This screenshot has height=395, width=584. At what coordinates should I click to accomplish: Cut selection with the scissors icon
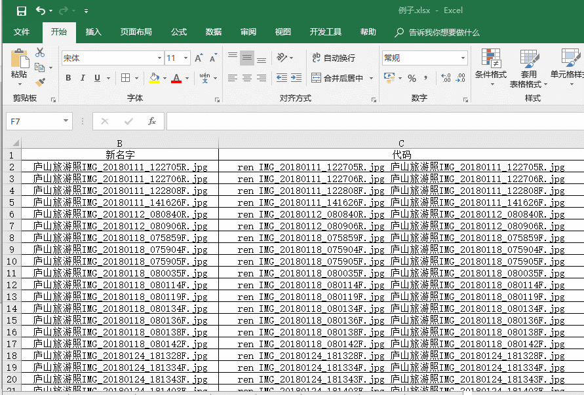click(40, 52)
